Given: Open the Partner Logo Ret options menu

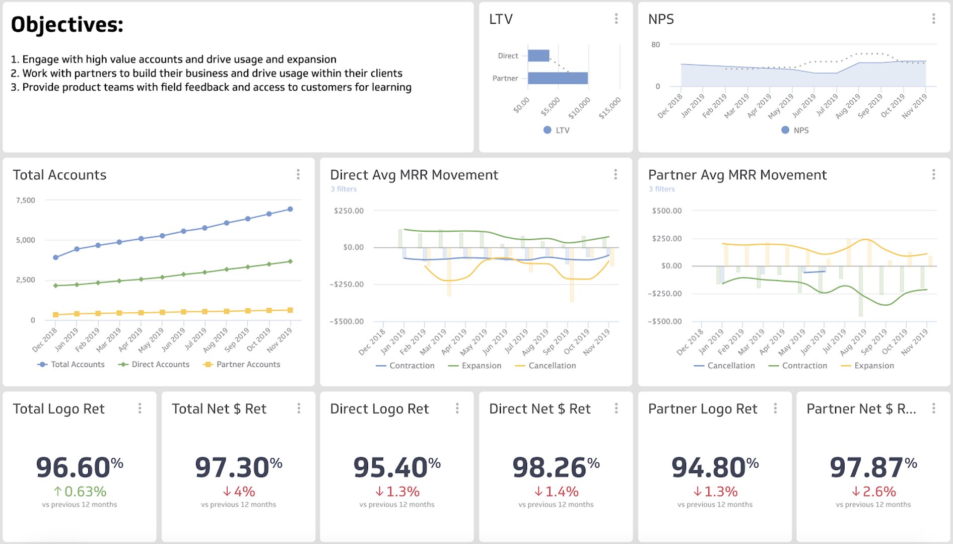Looking at the screenshot, I should click(775, 409).
